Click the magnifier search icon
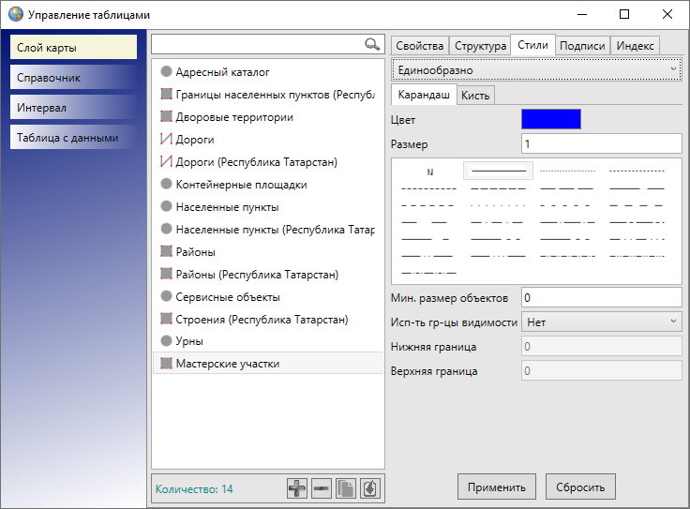The image size is (690, 509). [x=372, y=44]
